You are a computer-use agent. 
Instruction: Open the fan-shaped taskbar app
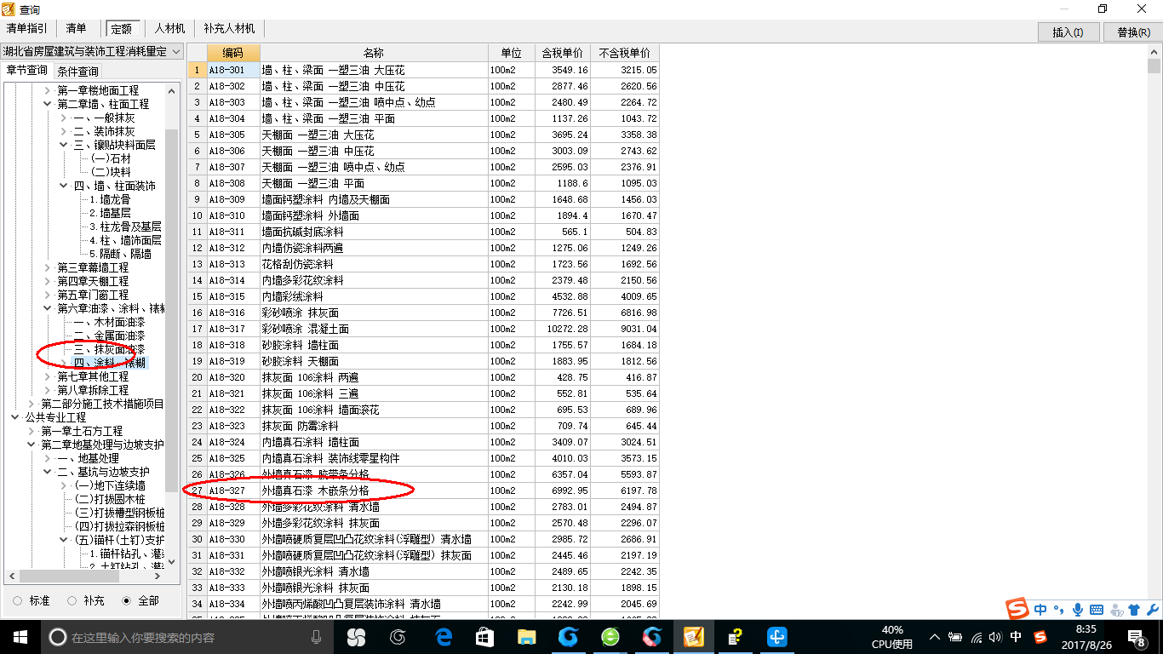click(x=356, y=636)
